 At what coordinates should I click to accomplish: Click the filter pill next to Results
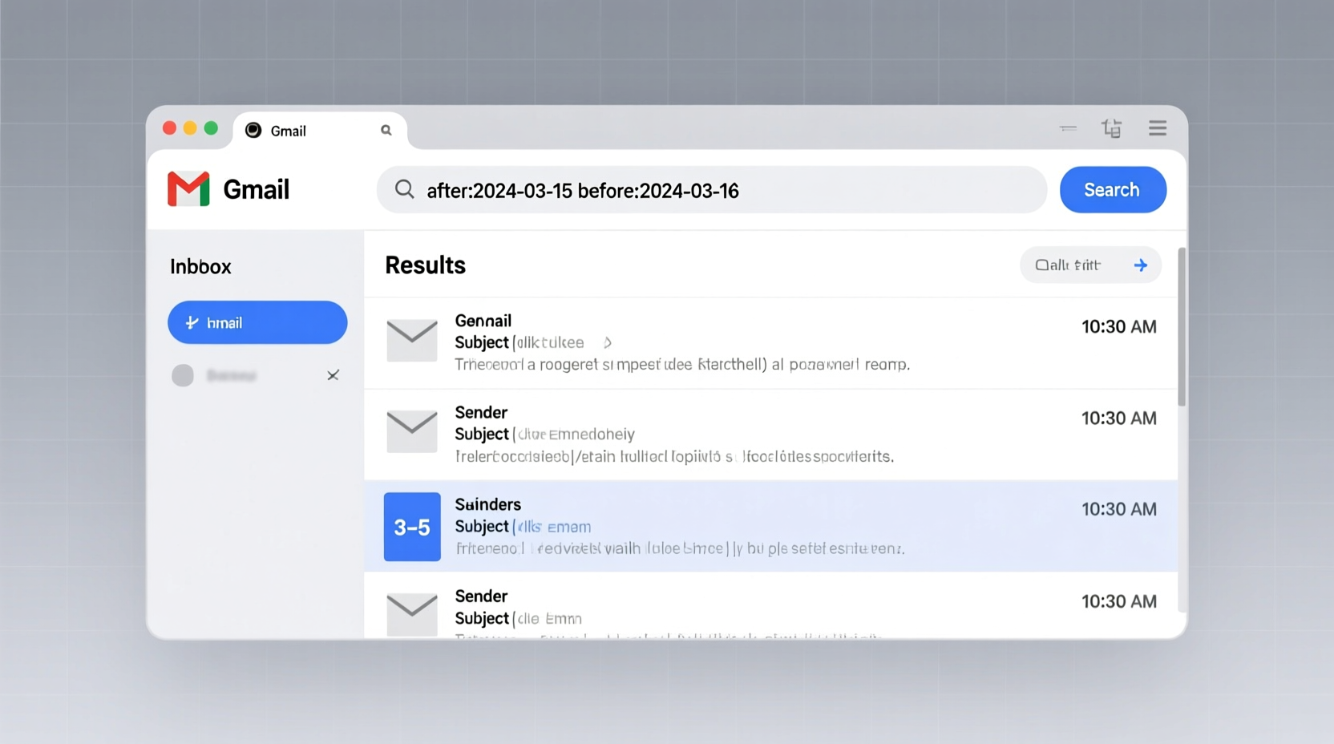1090,265
